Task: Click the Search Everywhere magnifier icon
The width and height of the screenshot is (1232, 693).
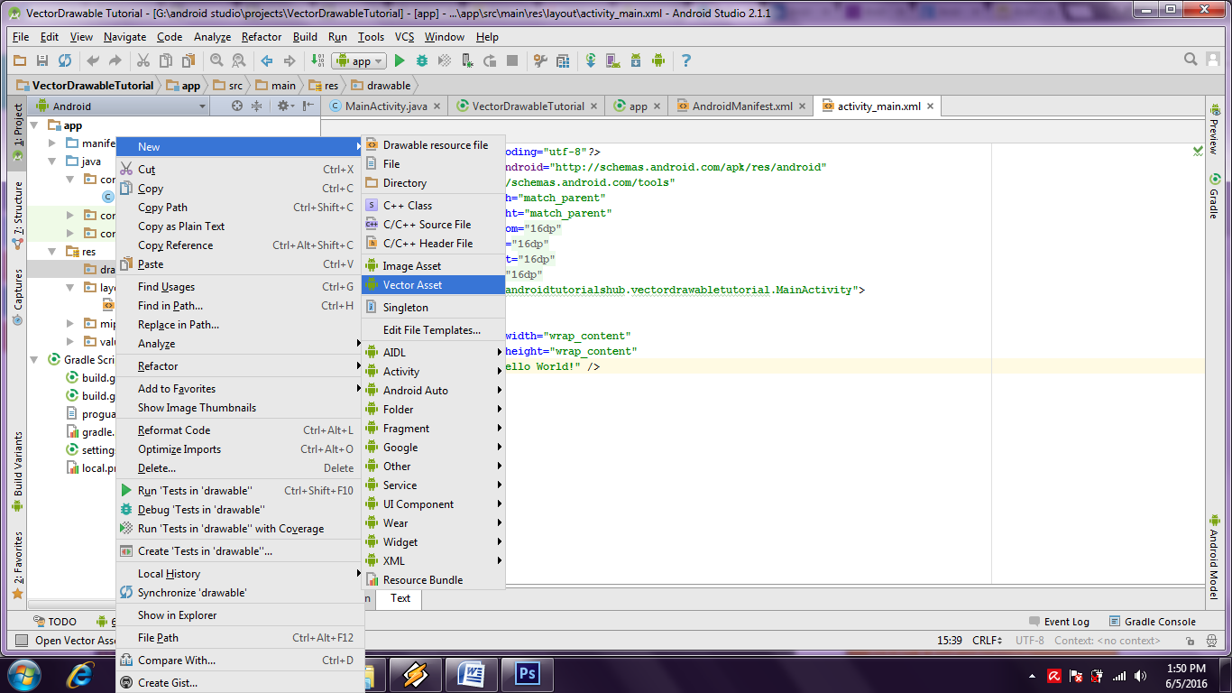Action: (1191, 60)
